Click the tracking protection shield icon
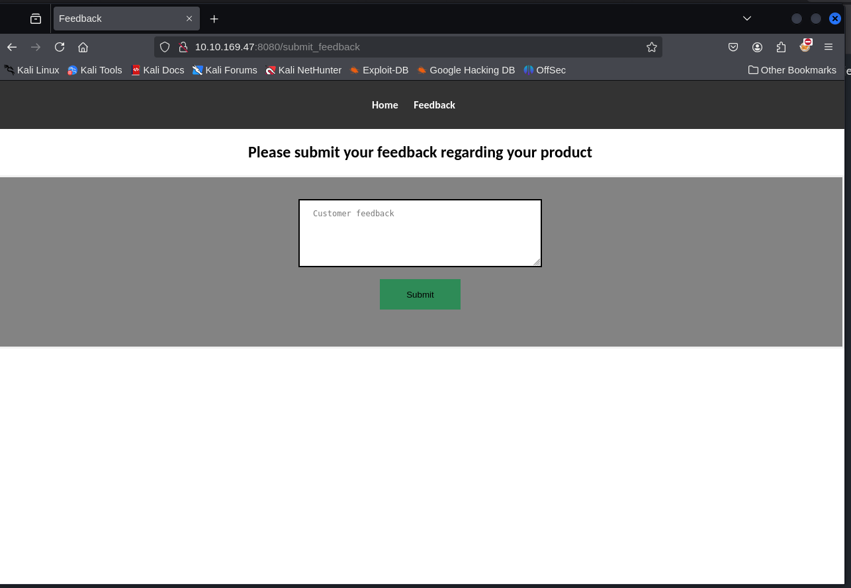The image size is (851, 588). [x=164, y=47]
